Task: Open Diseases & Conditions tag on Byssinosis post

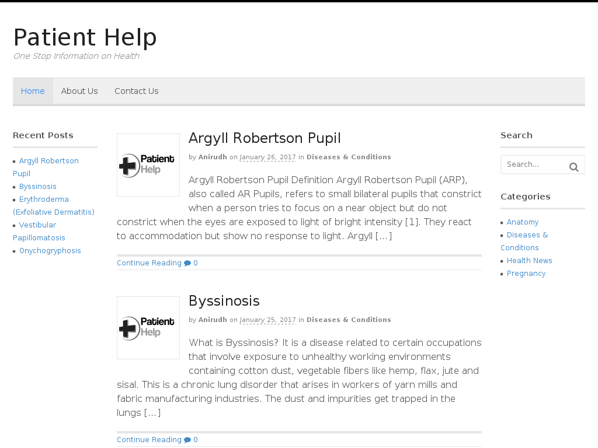Action: coord(349,320)
